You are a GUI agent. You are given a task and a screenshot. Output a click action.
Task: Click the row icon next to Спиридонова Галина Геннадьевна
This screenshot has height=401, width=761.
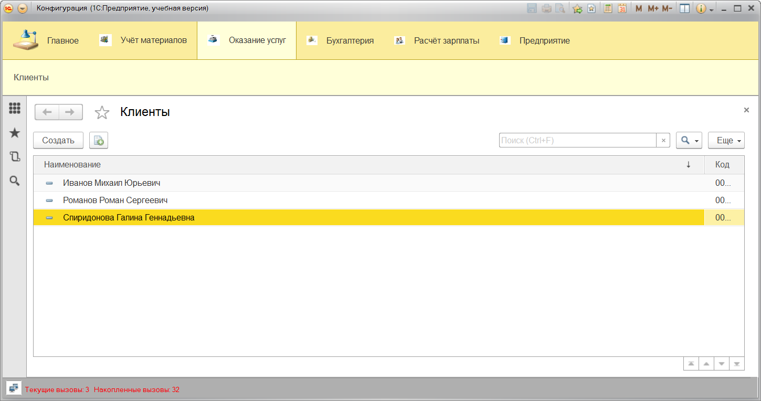tap(49, 217)
